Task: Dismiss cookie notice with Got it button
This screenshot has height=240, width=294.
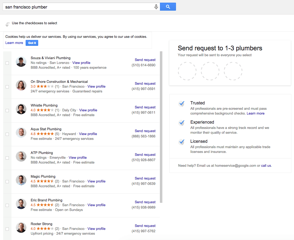Action: tap(32, 43)
